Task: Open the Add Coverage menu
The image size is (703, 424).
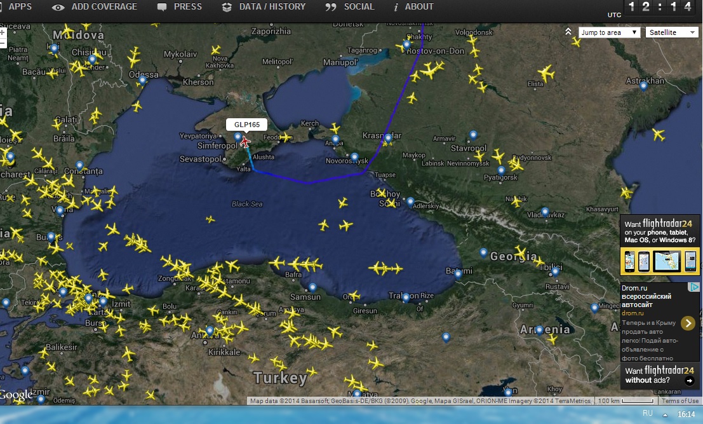Action: [95, 7]
